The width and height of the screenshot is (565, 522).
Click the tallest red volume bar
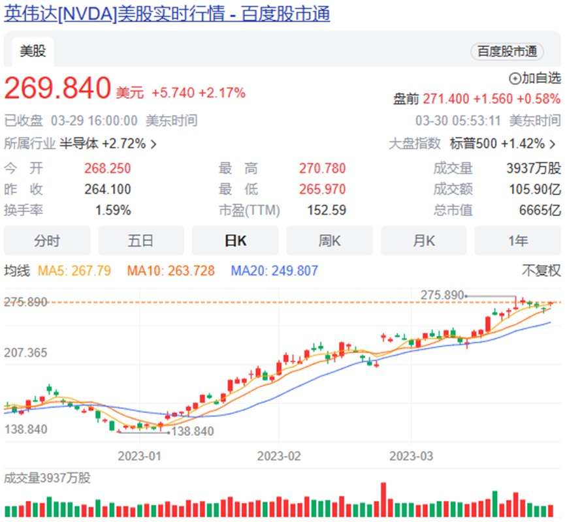pos(383,500)
